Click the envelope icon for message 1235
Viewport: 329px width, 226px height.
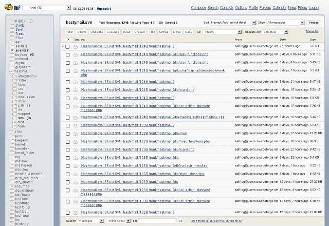76,158
